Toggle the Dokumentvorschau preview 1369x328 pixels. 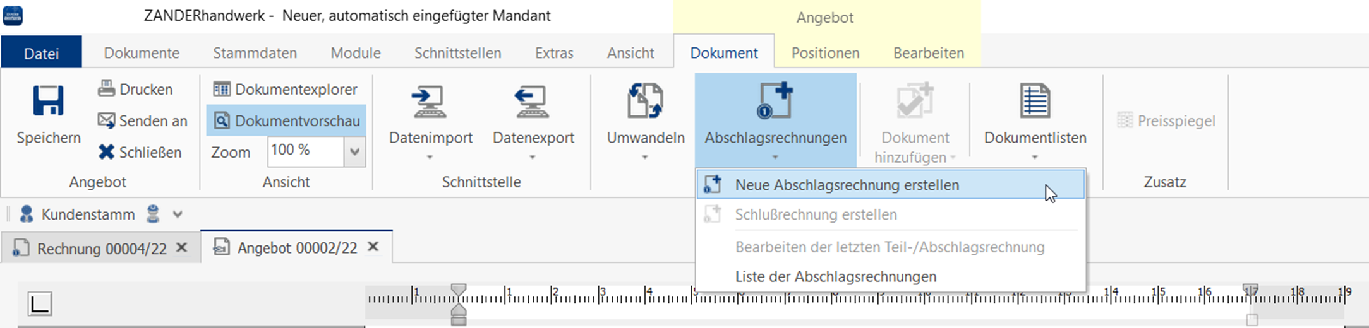pos(286,120)
